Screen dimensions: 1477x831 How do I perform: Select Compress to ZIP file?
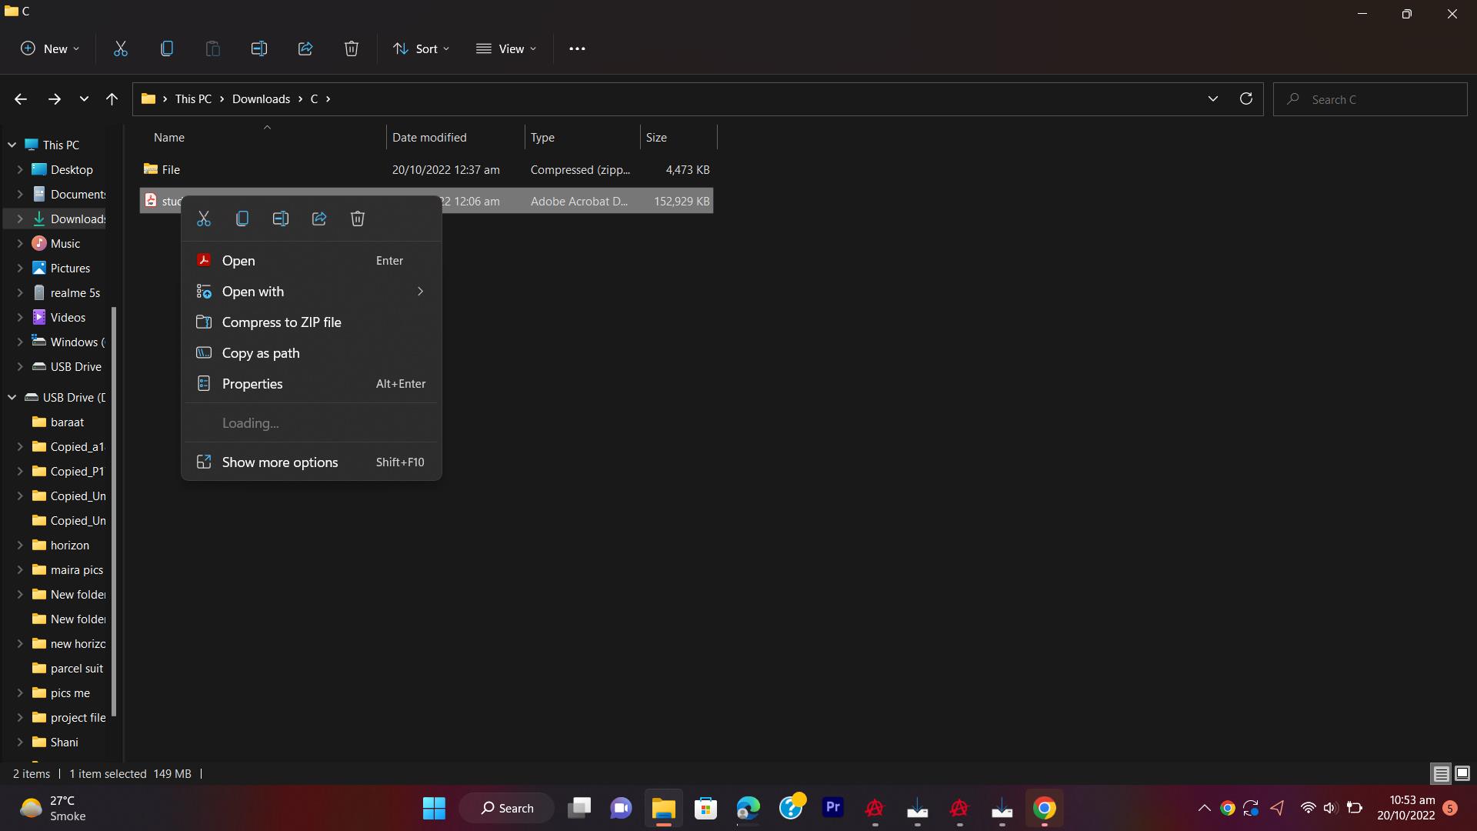(282, 322)
